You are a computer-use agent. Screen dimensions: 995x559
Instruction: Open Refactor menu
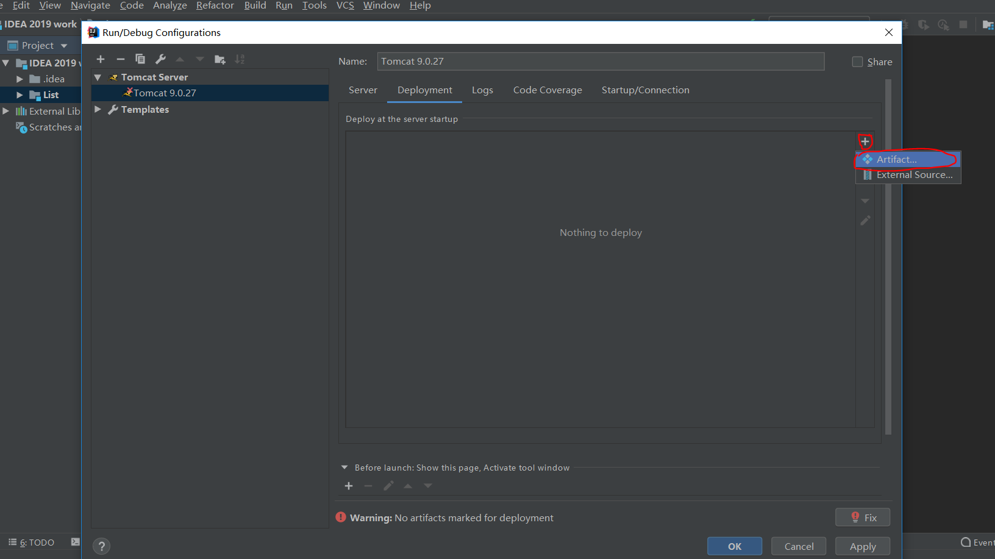(x=215, y=5)
